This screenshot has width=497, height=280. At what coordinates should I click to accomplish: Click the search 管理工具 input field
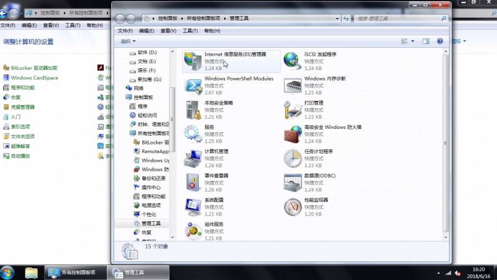point(398,19)
